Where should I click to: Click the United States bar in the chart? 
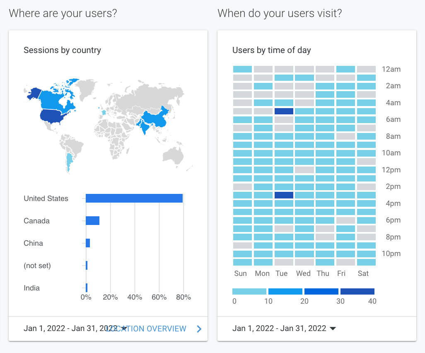pos(134,198)
